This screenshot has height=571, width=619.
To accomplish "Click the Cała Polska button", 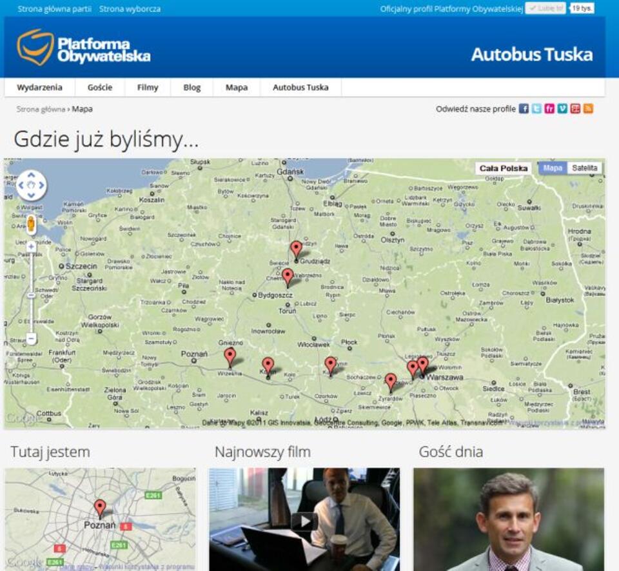I will (504, 168).
